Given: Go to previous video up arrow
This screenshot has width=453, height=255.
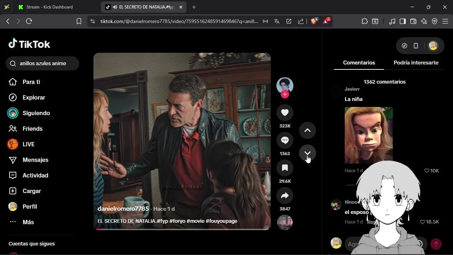Looking at the screenshot, I should point(308,130).
